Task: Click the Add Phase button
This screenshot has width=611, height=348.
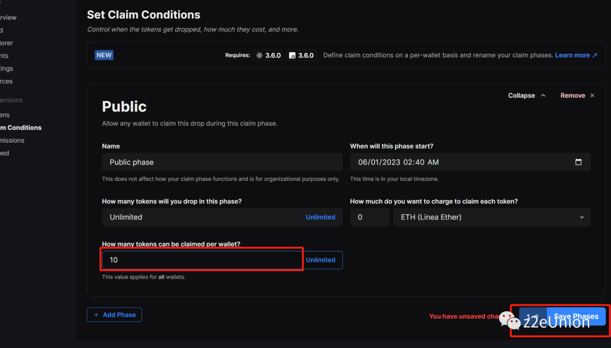Action: 114,315
